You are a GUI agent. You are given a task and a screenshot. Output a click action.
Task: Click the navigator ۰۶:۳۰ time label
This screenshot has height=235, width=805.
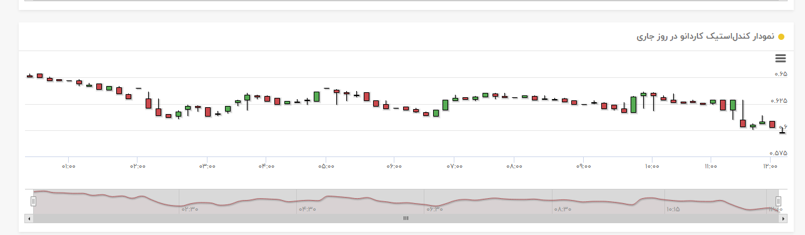[x=435, y=209]
